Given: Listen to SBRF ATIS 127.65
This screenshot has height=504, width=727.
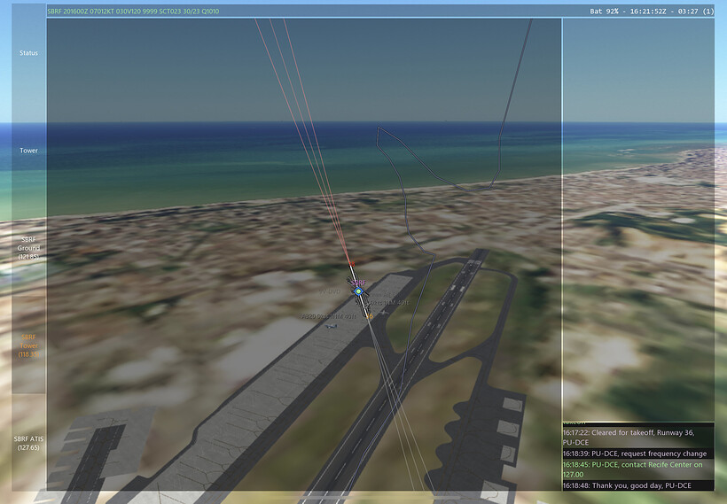Looking at the screenshot, I should (x=28, y=443).
